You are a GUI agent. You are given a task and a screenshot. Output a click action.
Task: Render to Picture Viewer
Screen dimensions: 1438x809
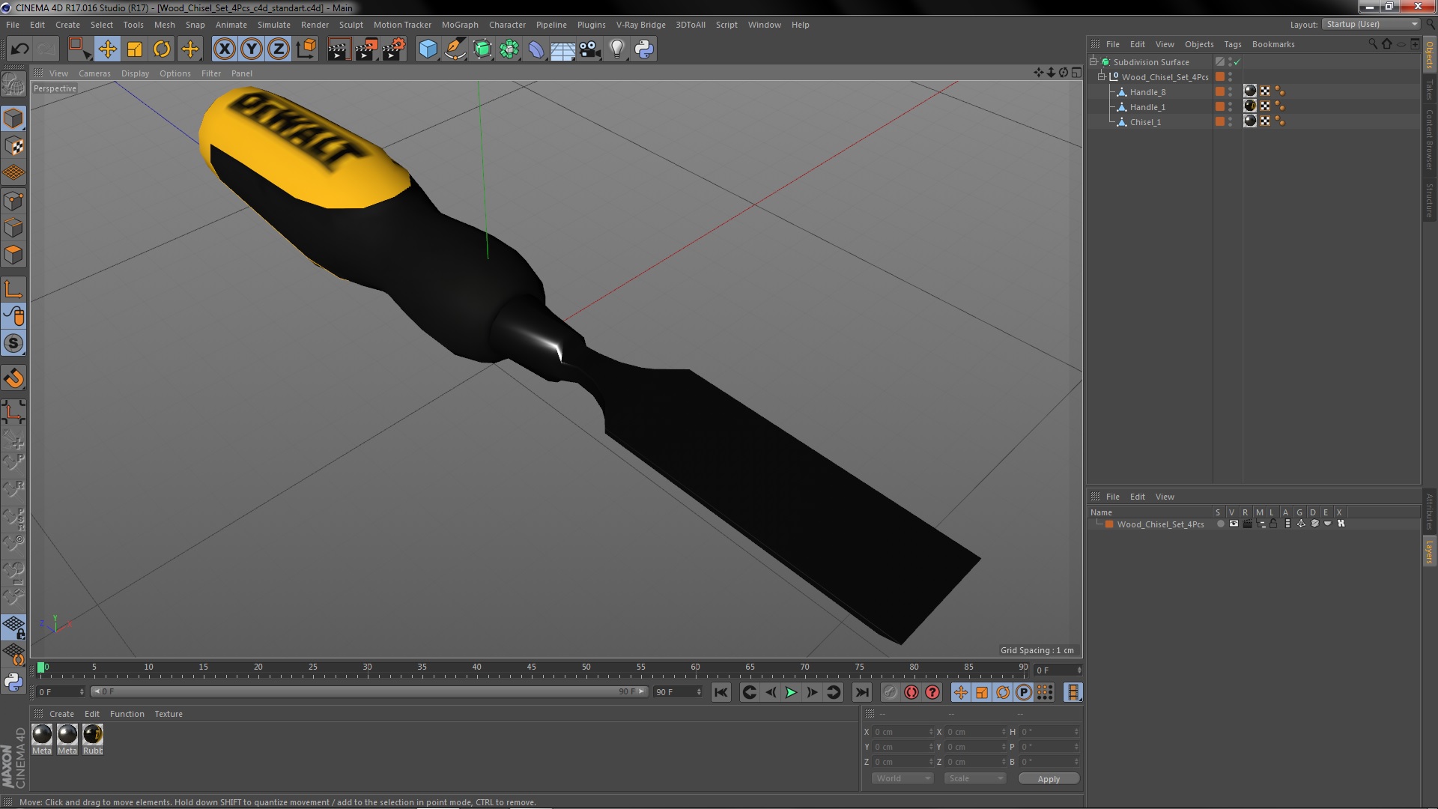point(365,49)
